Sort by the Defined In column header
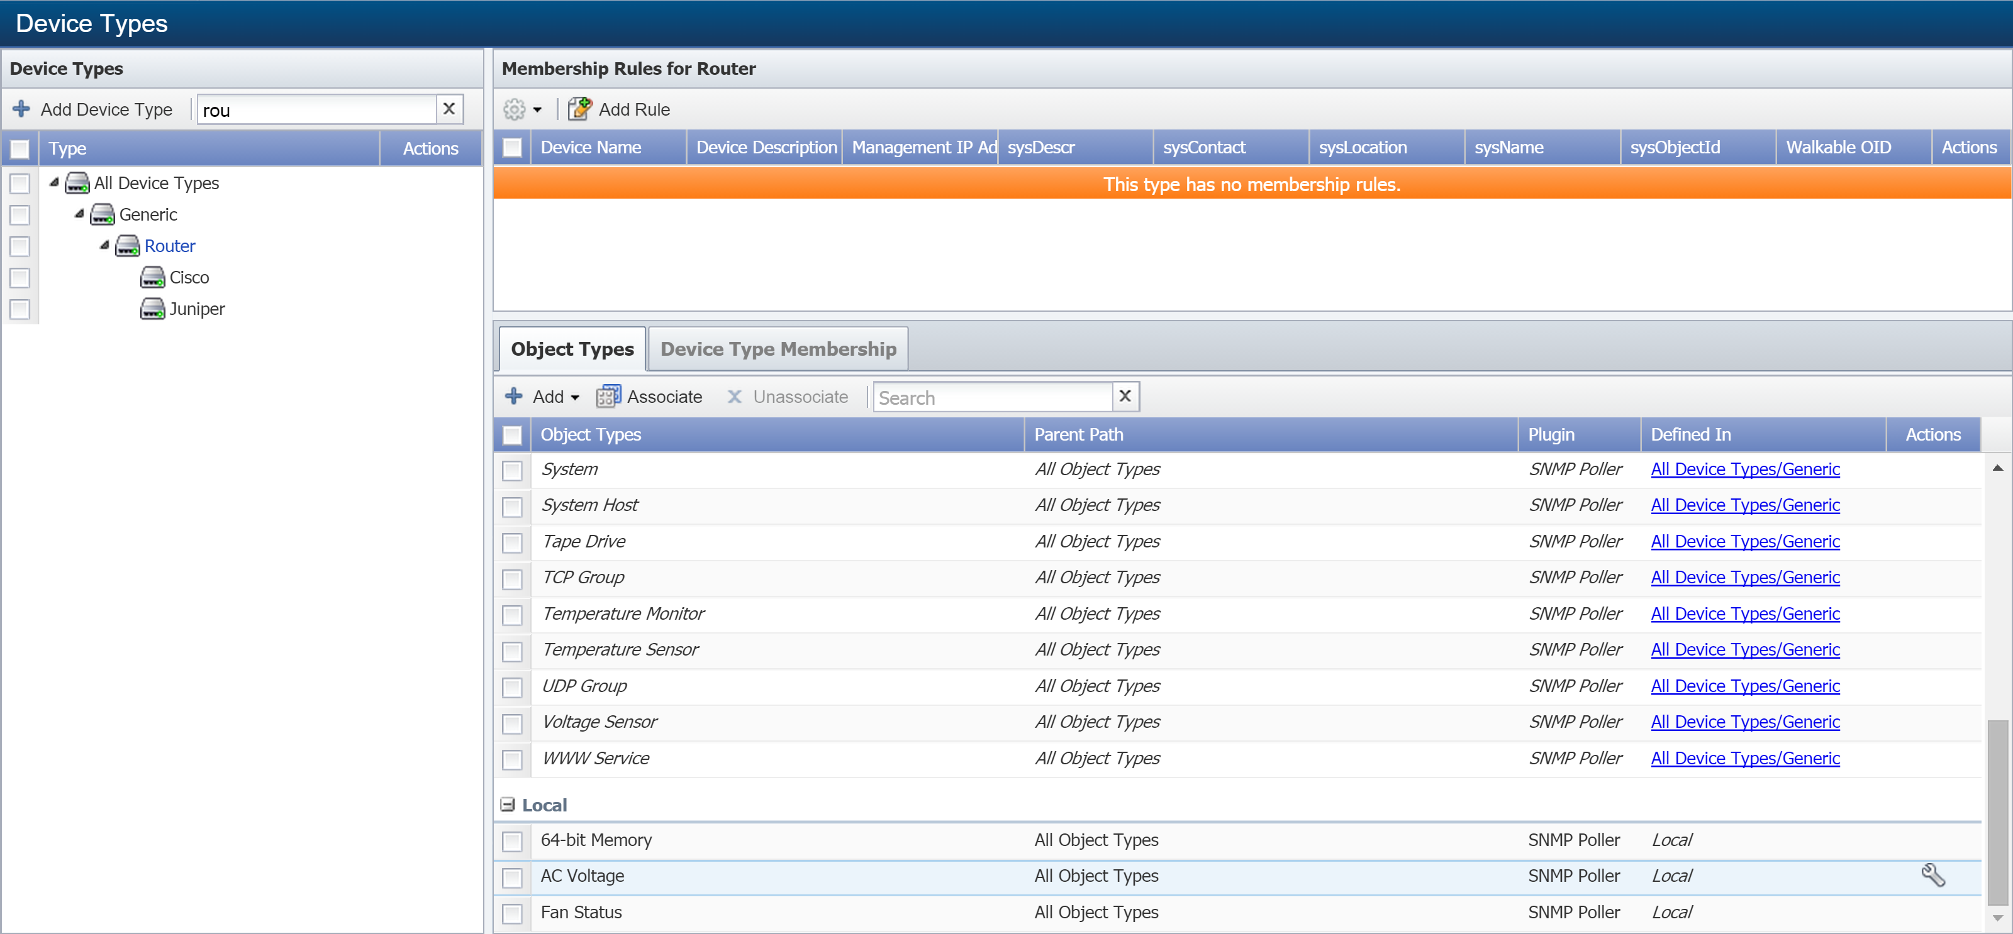The height and width of the screenshot is (934, 2013). coord(1763,434)
